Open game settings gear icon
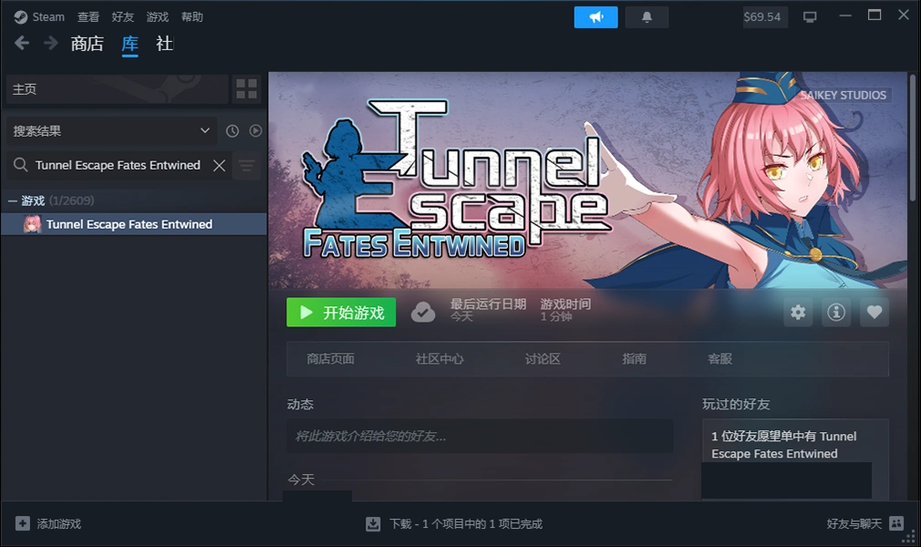 click(x=798, y=312)
